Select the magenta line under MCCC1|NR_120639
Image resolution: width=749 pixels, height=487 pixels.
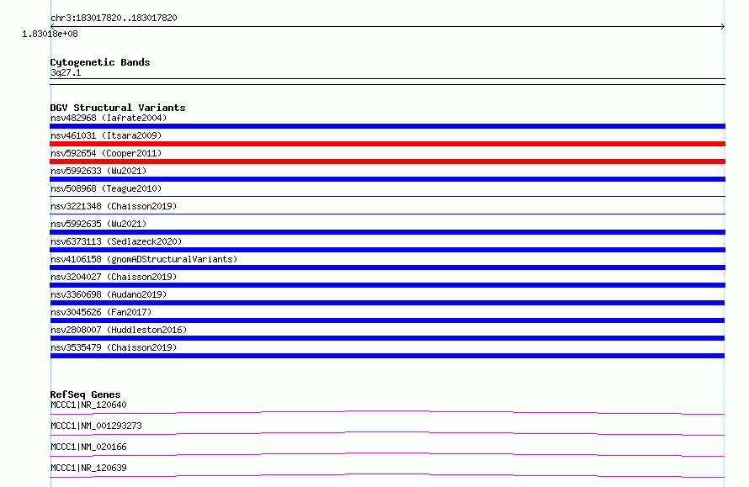(x=387, y=475)
